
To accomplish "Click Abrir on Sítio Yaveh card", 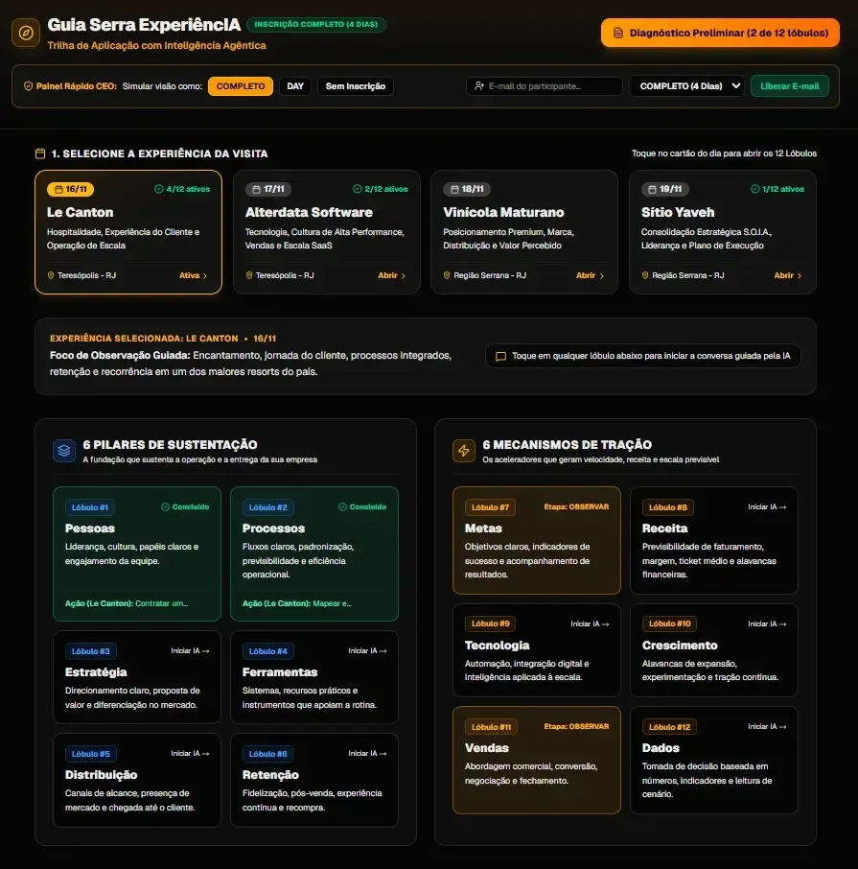I will pyautogui.click(x=788, y=275).
